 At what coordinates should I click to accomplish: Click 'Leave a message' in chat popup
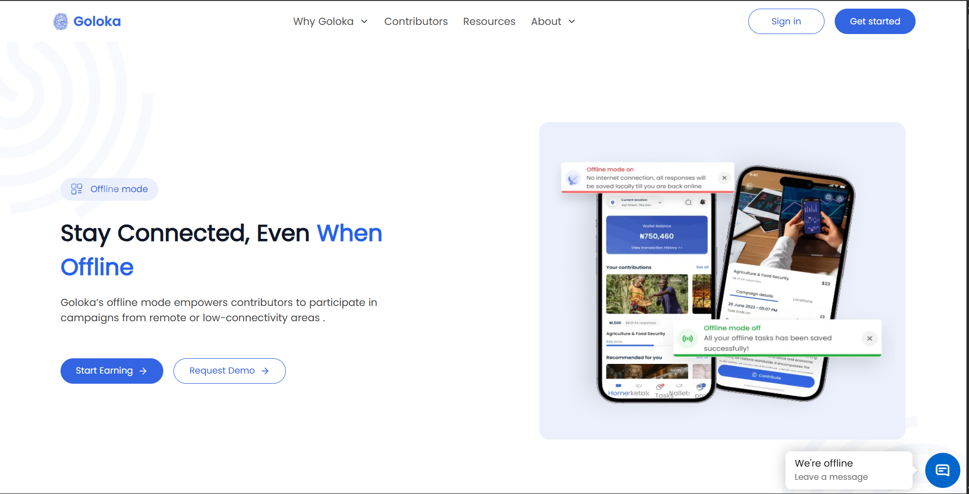pyautogui.click(x=831, y=477)
